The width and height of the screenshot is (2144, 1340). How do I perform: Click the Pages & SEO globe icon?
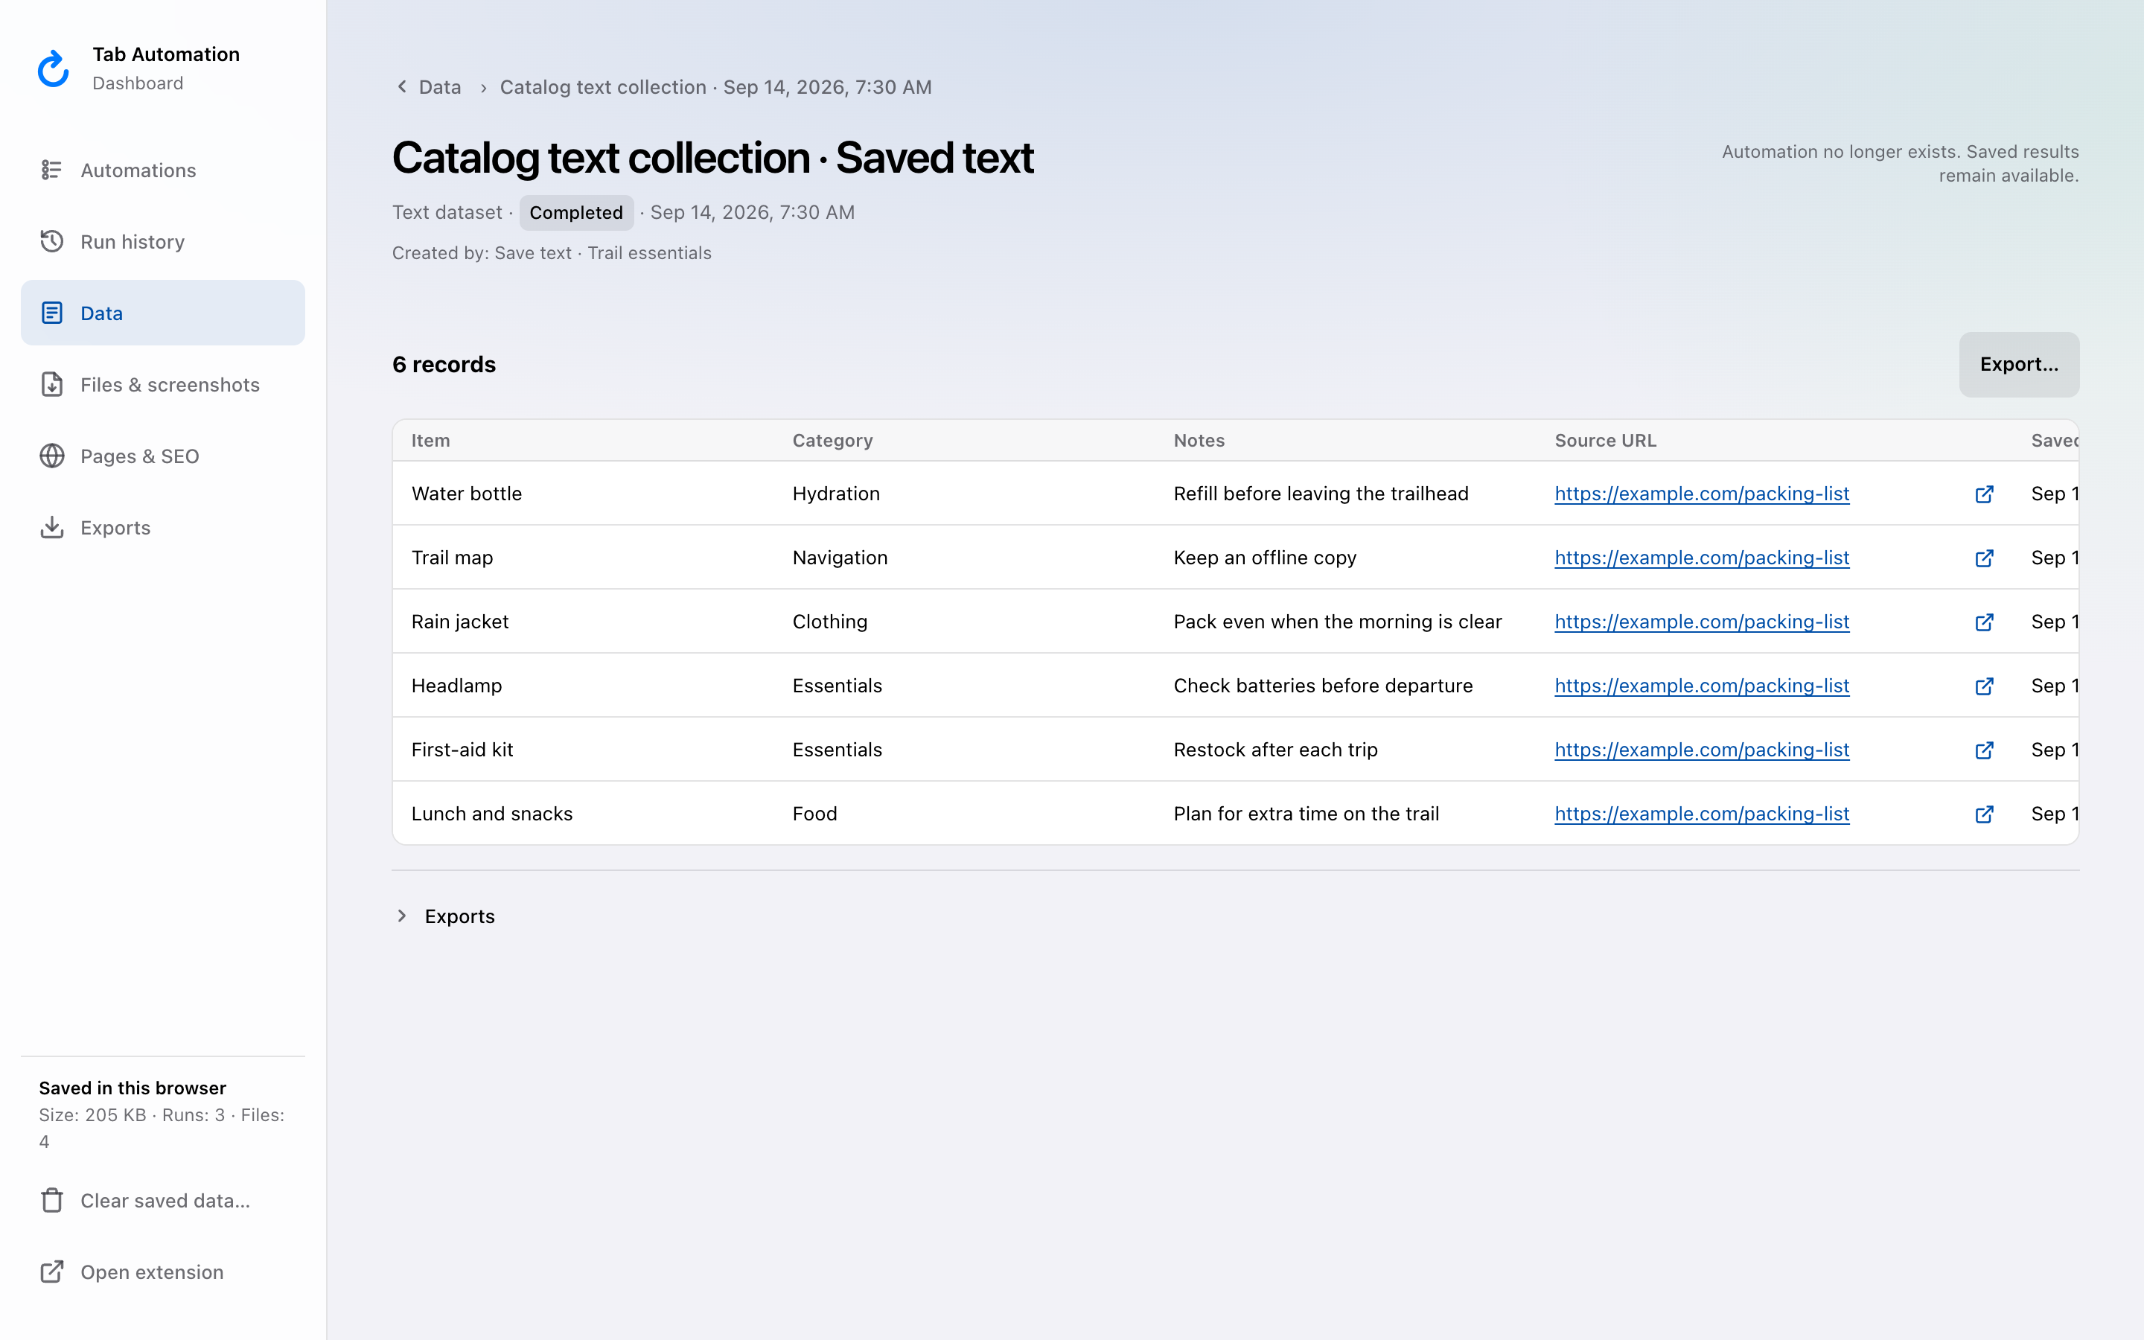pyautogui.click(x=52, y=456)
